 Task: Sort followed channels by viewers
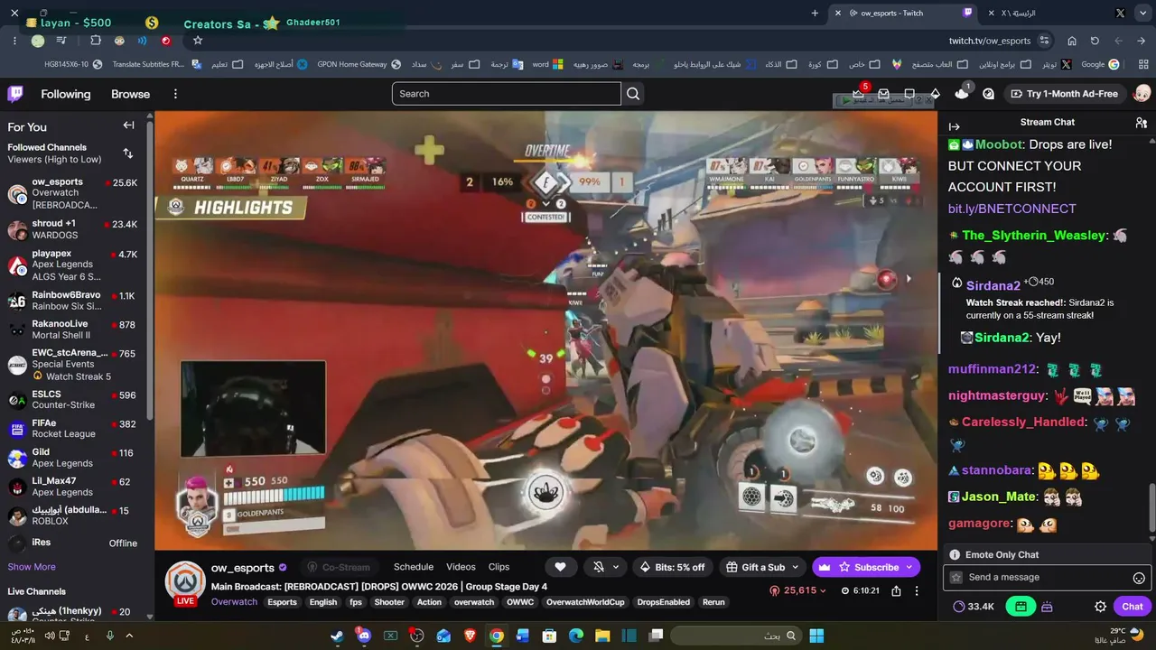coord(127,153)
